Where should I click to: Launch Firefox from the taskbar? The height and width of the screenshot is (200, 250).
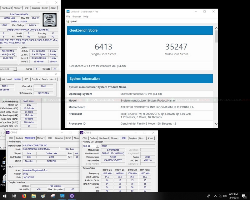tap(24, 196)
